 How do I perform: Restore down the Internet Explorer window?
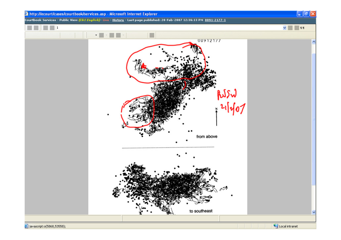(306, 14)
